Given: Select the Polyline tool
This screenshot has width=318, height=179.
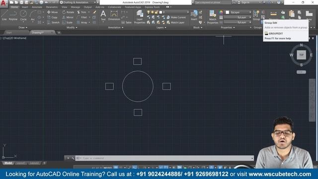Looking at the screenshot, I should coord(13,15).
